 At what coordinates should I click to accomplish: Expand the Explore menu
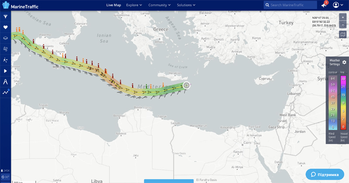click(x=134, y=5)
